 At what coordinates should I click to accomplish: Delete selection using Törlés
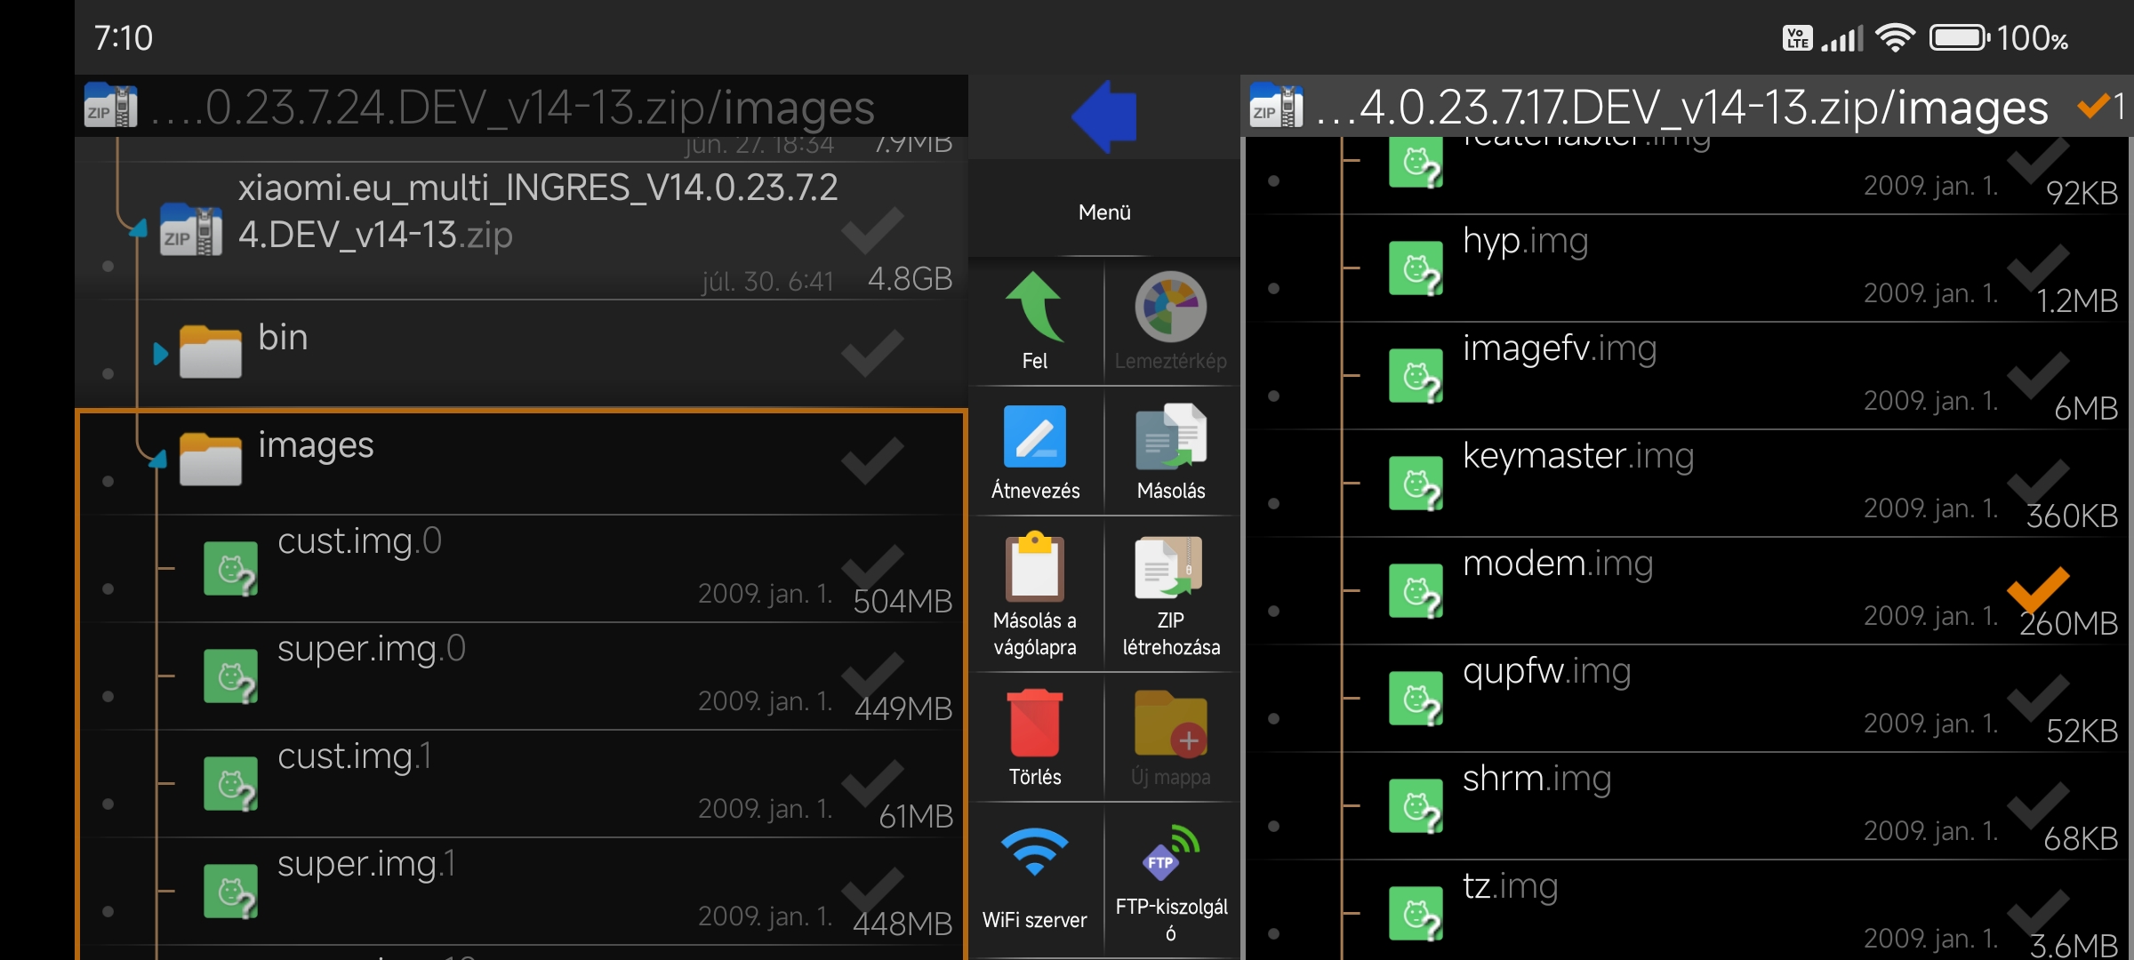pyautogui.click(x=1035, y=738)
